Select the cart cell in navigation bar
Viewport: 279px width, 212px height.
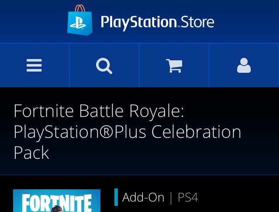coord(174,65)
